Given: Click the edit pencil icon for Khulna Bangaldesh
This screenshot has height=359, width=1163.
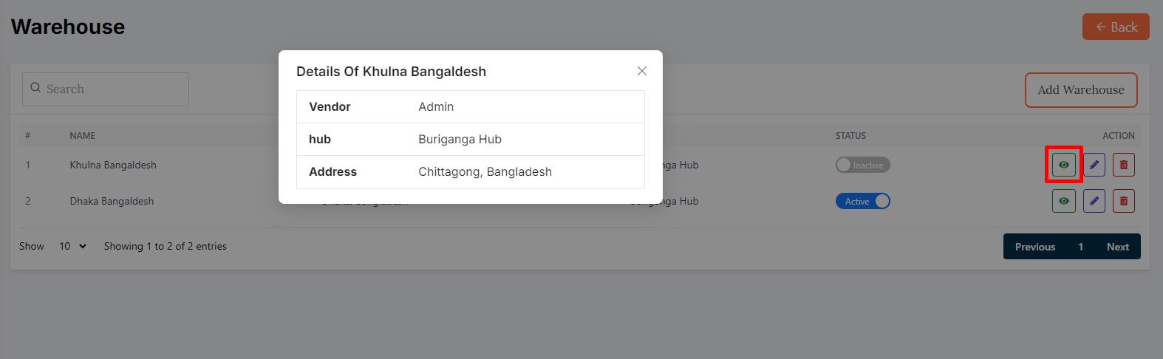Looking at the screenshot, I should click(1094, 165).
